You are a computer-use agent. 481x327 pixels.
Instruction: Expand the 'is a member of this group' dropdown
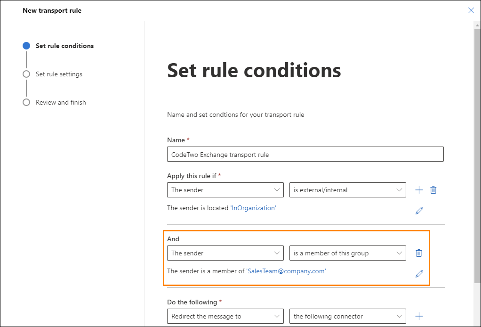point(347,253)
